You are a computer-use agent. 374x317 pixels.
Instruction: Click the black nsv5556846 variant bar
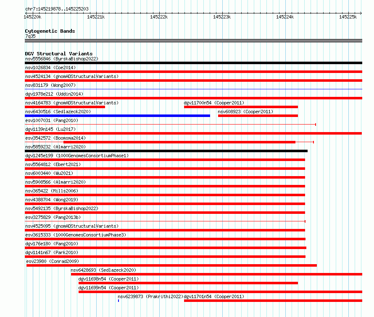coord(193,63)
